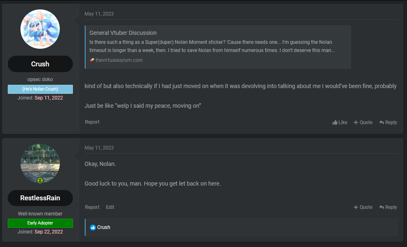
Task: Click the RestlessRain username button
Action: click(40, 198)
